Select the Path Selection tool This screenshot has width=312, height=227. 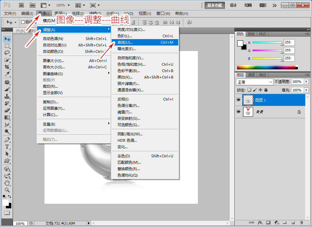coord(7,154)
